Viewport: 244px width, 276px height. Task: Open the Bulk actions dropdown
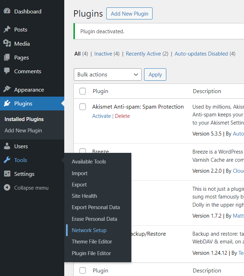click(x=107, y=74)
